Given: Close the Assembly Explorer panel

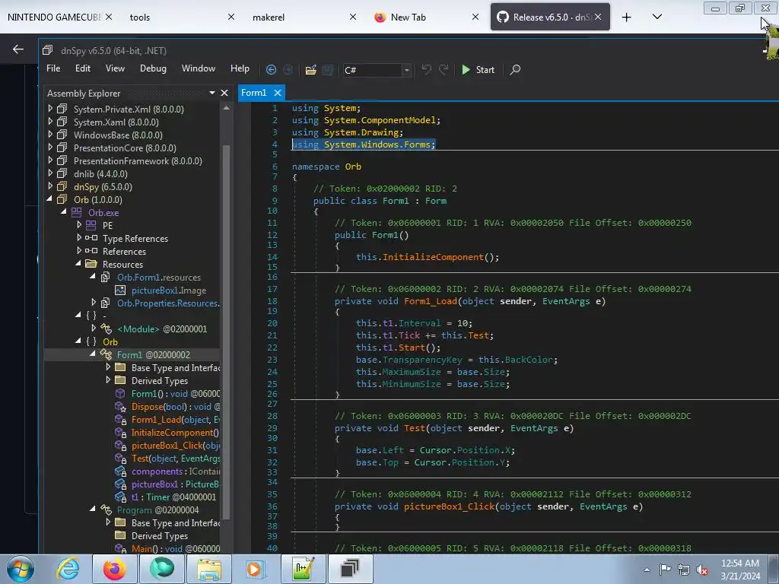Looking at the screenshot, I should [x=224, y=93].
